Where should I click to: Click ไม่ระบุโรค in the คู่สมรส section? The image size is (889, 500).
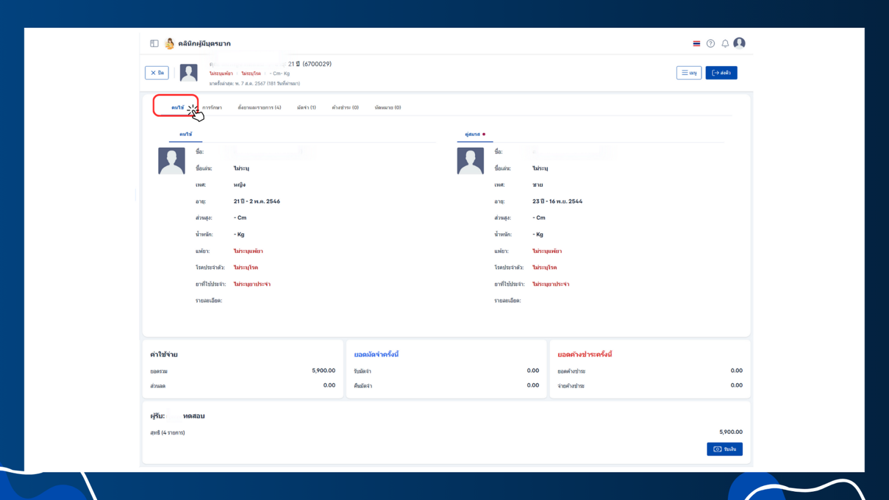click(545, 267)
